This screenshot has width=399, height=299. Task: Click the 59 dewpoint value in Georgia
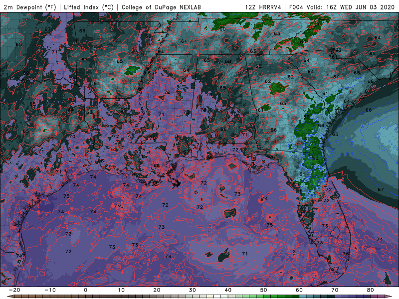[x=307, y=117]
